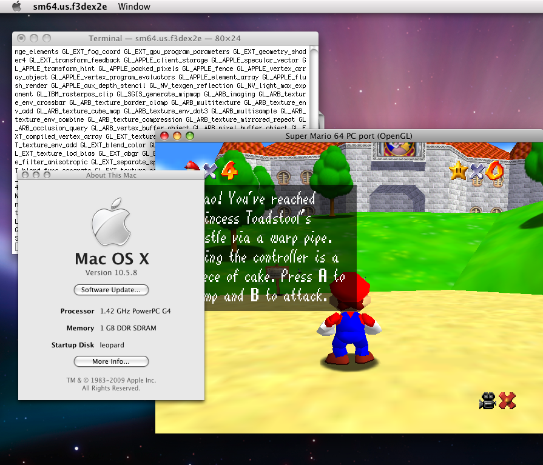Click the Lakitu camera icon in game
543x465 pixels.
488,401
